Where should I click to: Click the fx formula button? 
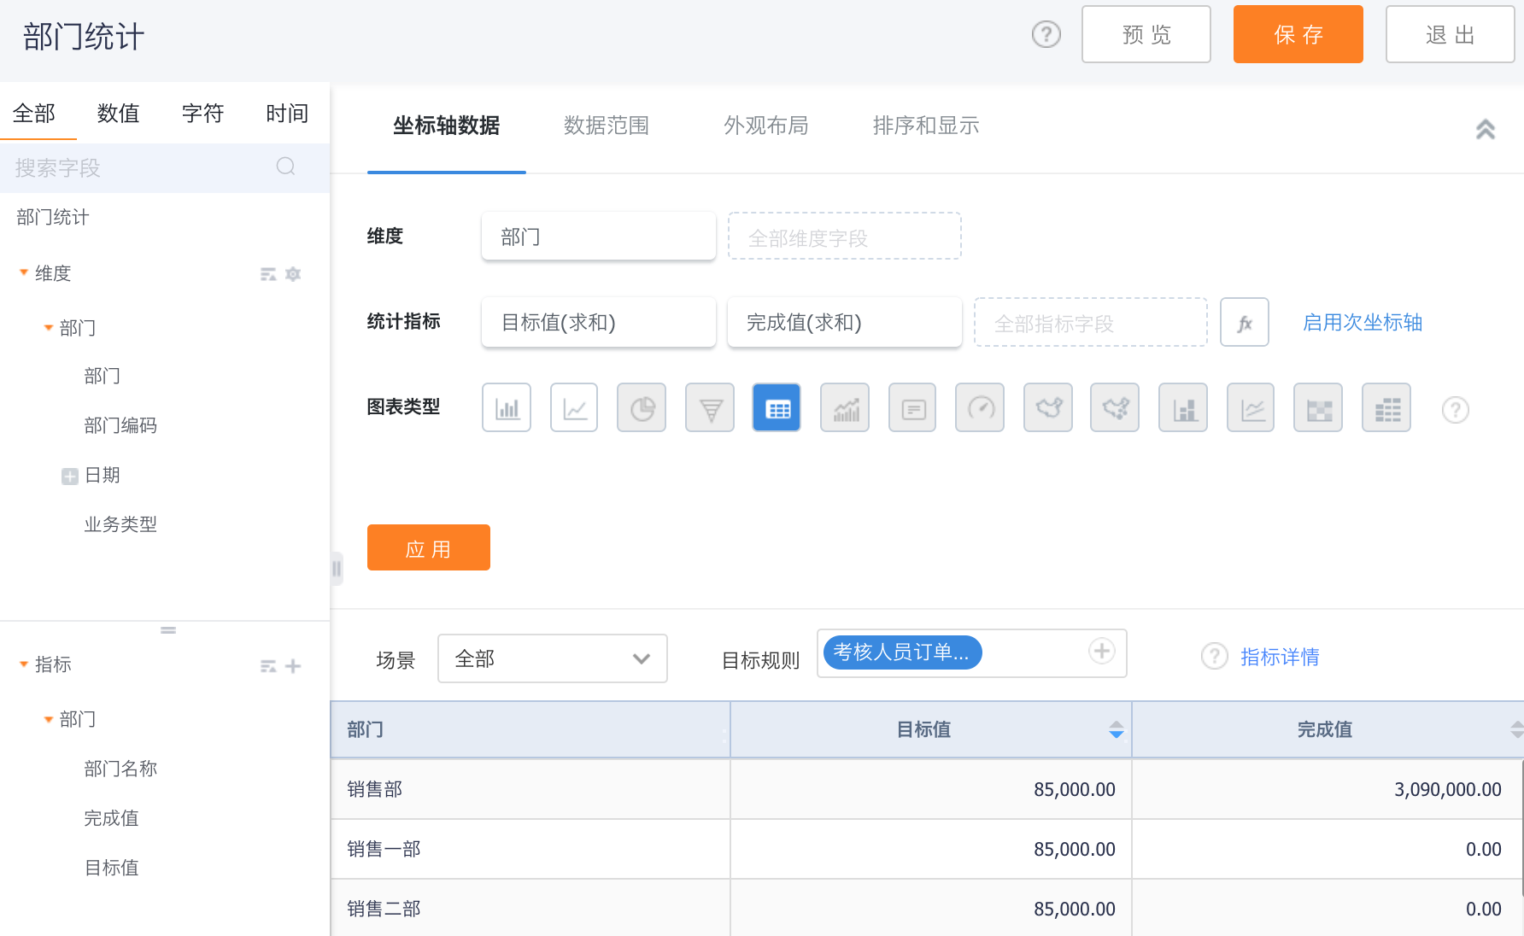[1244, 323]
